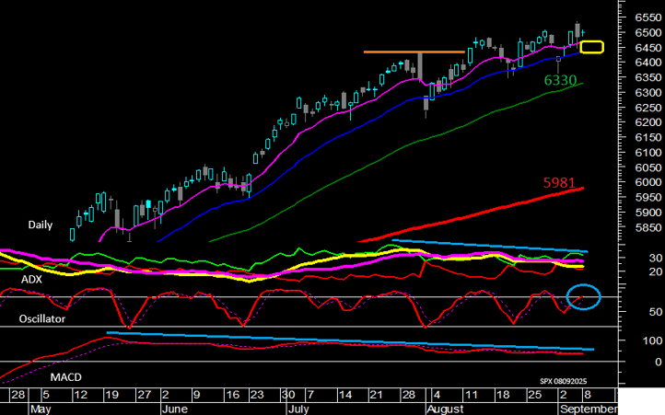Select the date label 19 in May
This screenshot has width=665, height=415.
pos(111,395)
